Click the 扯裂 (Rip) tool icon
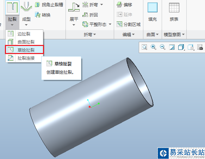Viewport: 205px width, 159px height. click(12, 8)
